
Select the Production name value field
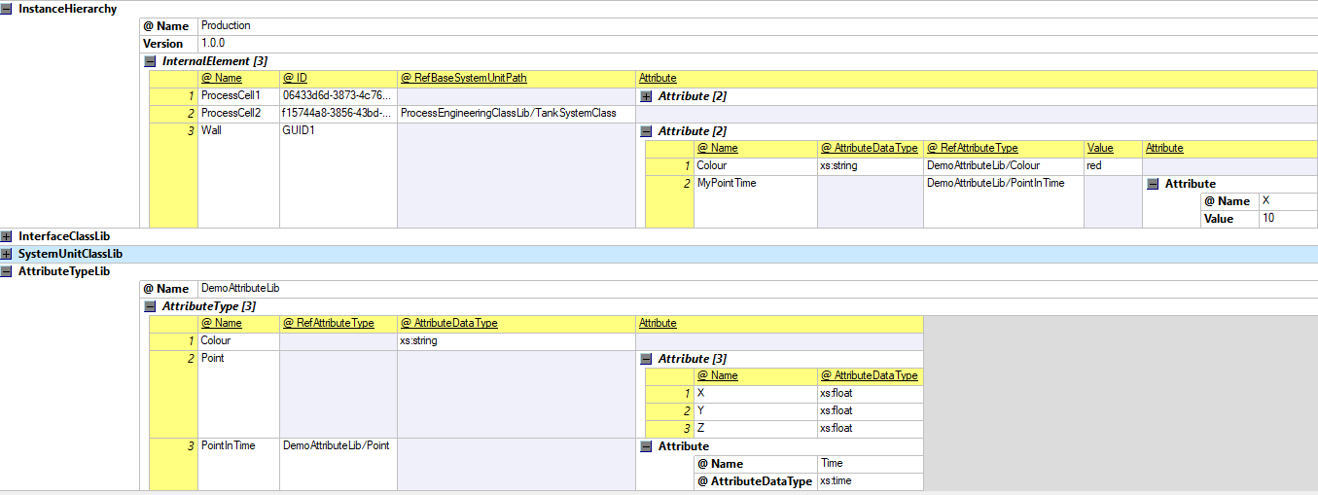[226, 25]
